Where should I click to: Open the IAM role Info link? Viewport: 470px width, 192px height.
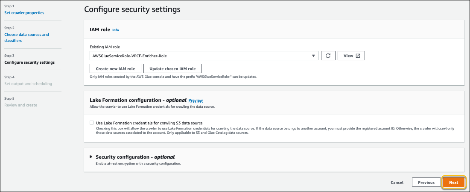[115, 30]
